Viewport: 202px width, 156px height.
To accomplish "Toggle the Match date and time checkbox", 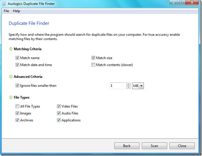I will point(17,65).
